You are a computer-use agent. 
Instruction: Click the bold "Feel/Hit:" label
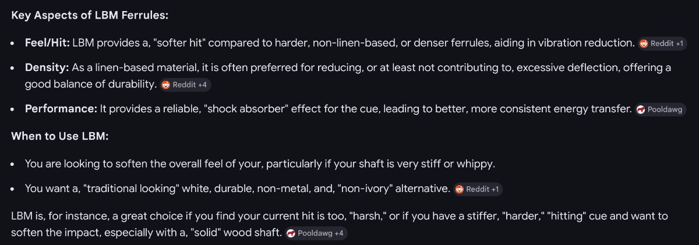(x=47, y=43)
